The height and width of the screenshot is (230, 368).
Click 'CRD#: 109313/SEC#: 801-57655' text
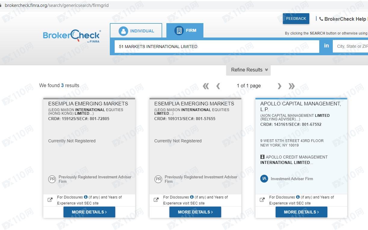(x=185, y=119)
